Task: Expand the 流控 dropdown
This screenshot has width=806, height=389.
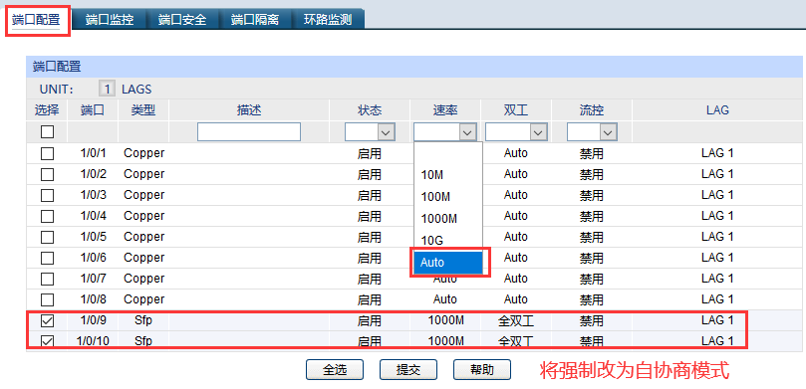Action: [x=592, y=132]
